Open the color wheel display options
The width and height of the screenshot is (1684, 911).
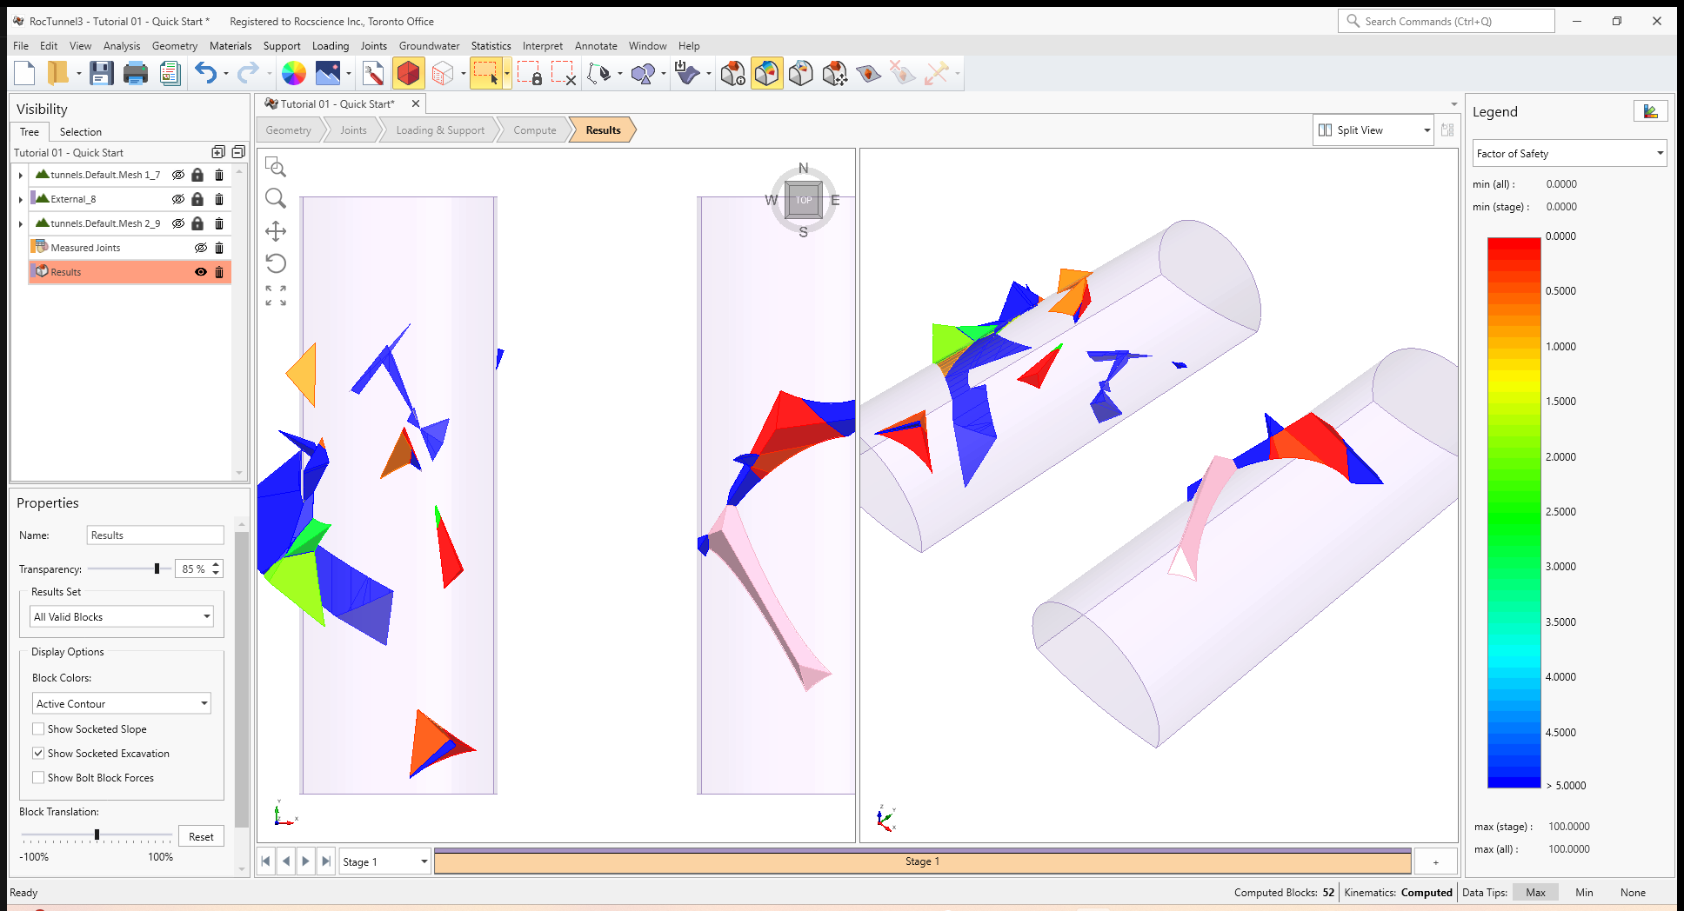point(294,74)
